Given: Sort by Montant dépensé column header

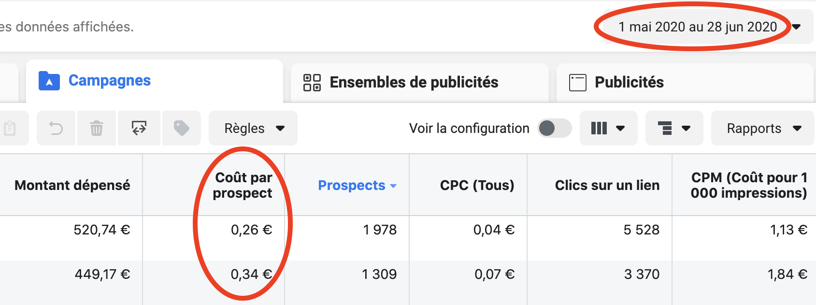Looking at the screenshot, I should tap(72, 185).
